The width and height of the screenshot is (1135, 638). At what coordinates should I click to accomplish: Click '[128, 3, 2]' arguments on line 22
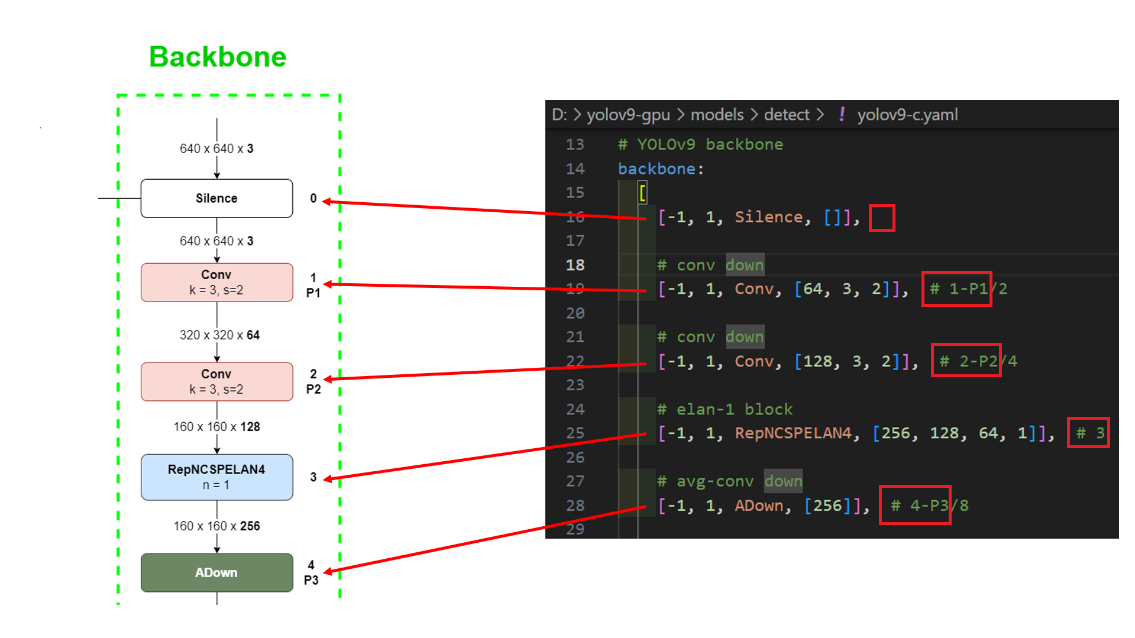pyautogui.click(x=847, y=361)
